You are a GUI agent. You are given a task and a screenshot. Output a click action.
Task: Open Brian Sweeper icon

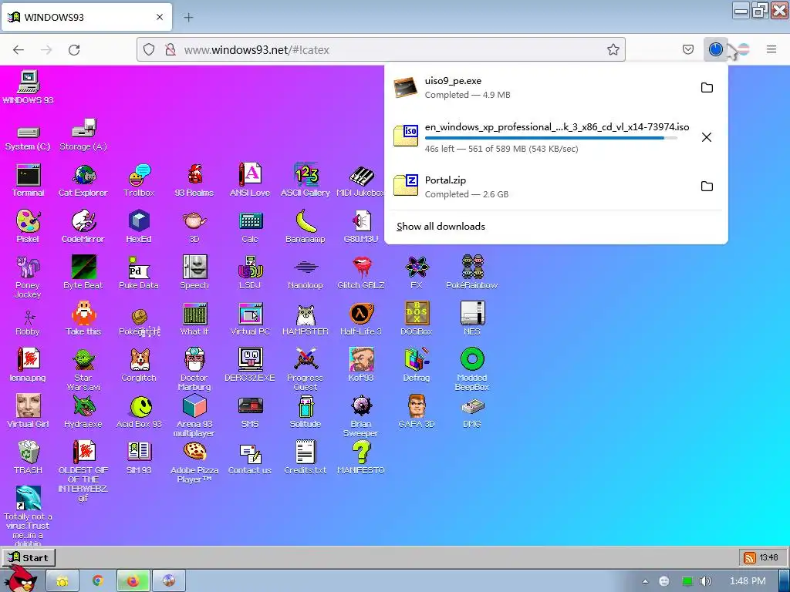coord(361,415)
